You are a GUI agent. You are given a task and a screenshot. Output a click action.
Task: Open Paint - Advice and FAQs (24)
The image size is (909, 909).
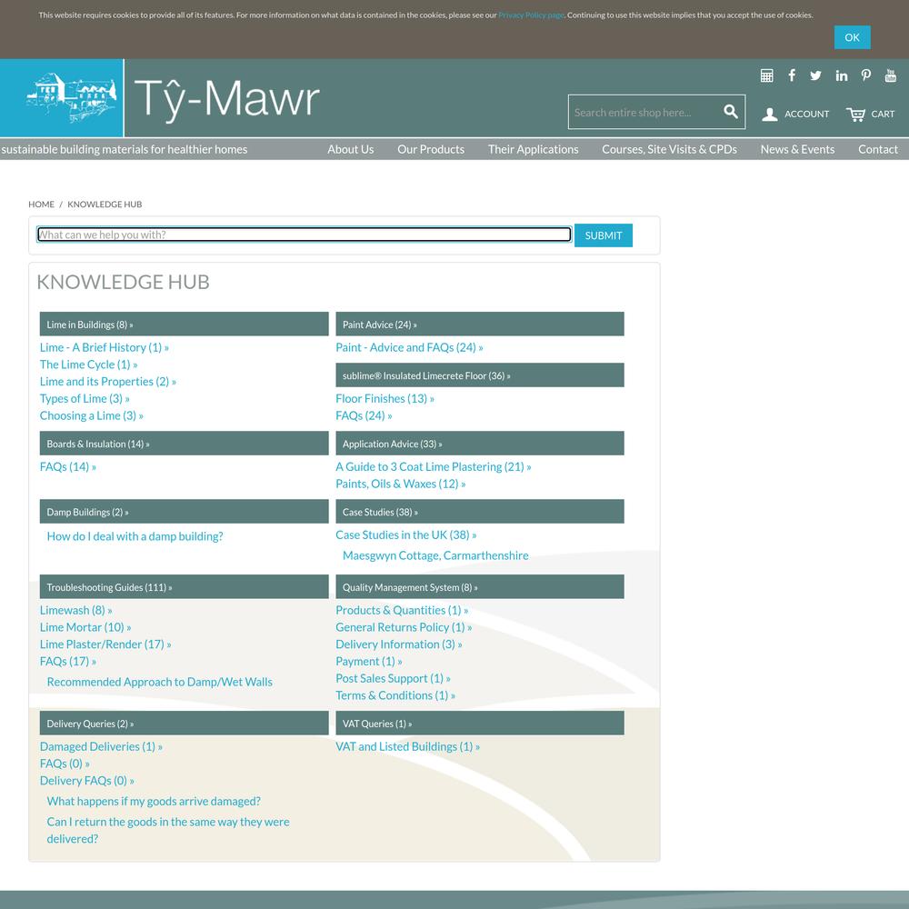[x=409, y=347]
